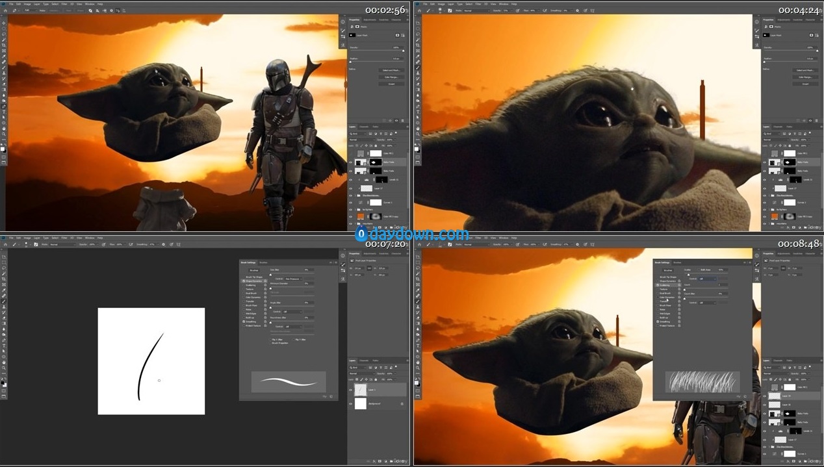This screenshot has width=824, height=467.
Task: Enable the Scattering checkbox in the 00:07:20 frame
Action: click(x=244, y=285)
